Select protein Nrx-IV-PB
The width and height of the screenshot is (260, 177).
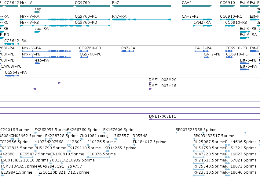pos(47,57)
